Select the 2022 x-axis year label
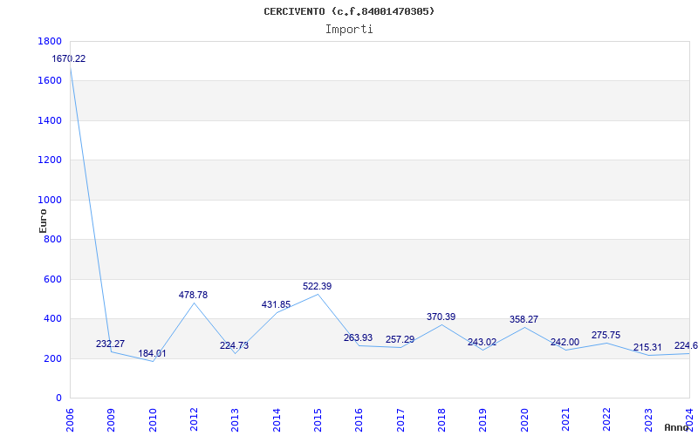The image size is (698, 436). coord(606,419)
